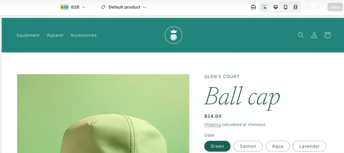Choose the Green color option
Viewport: 344px width, 153px height.
tap(217, 146)
